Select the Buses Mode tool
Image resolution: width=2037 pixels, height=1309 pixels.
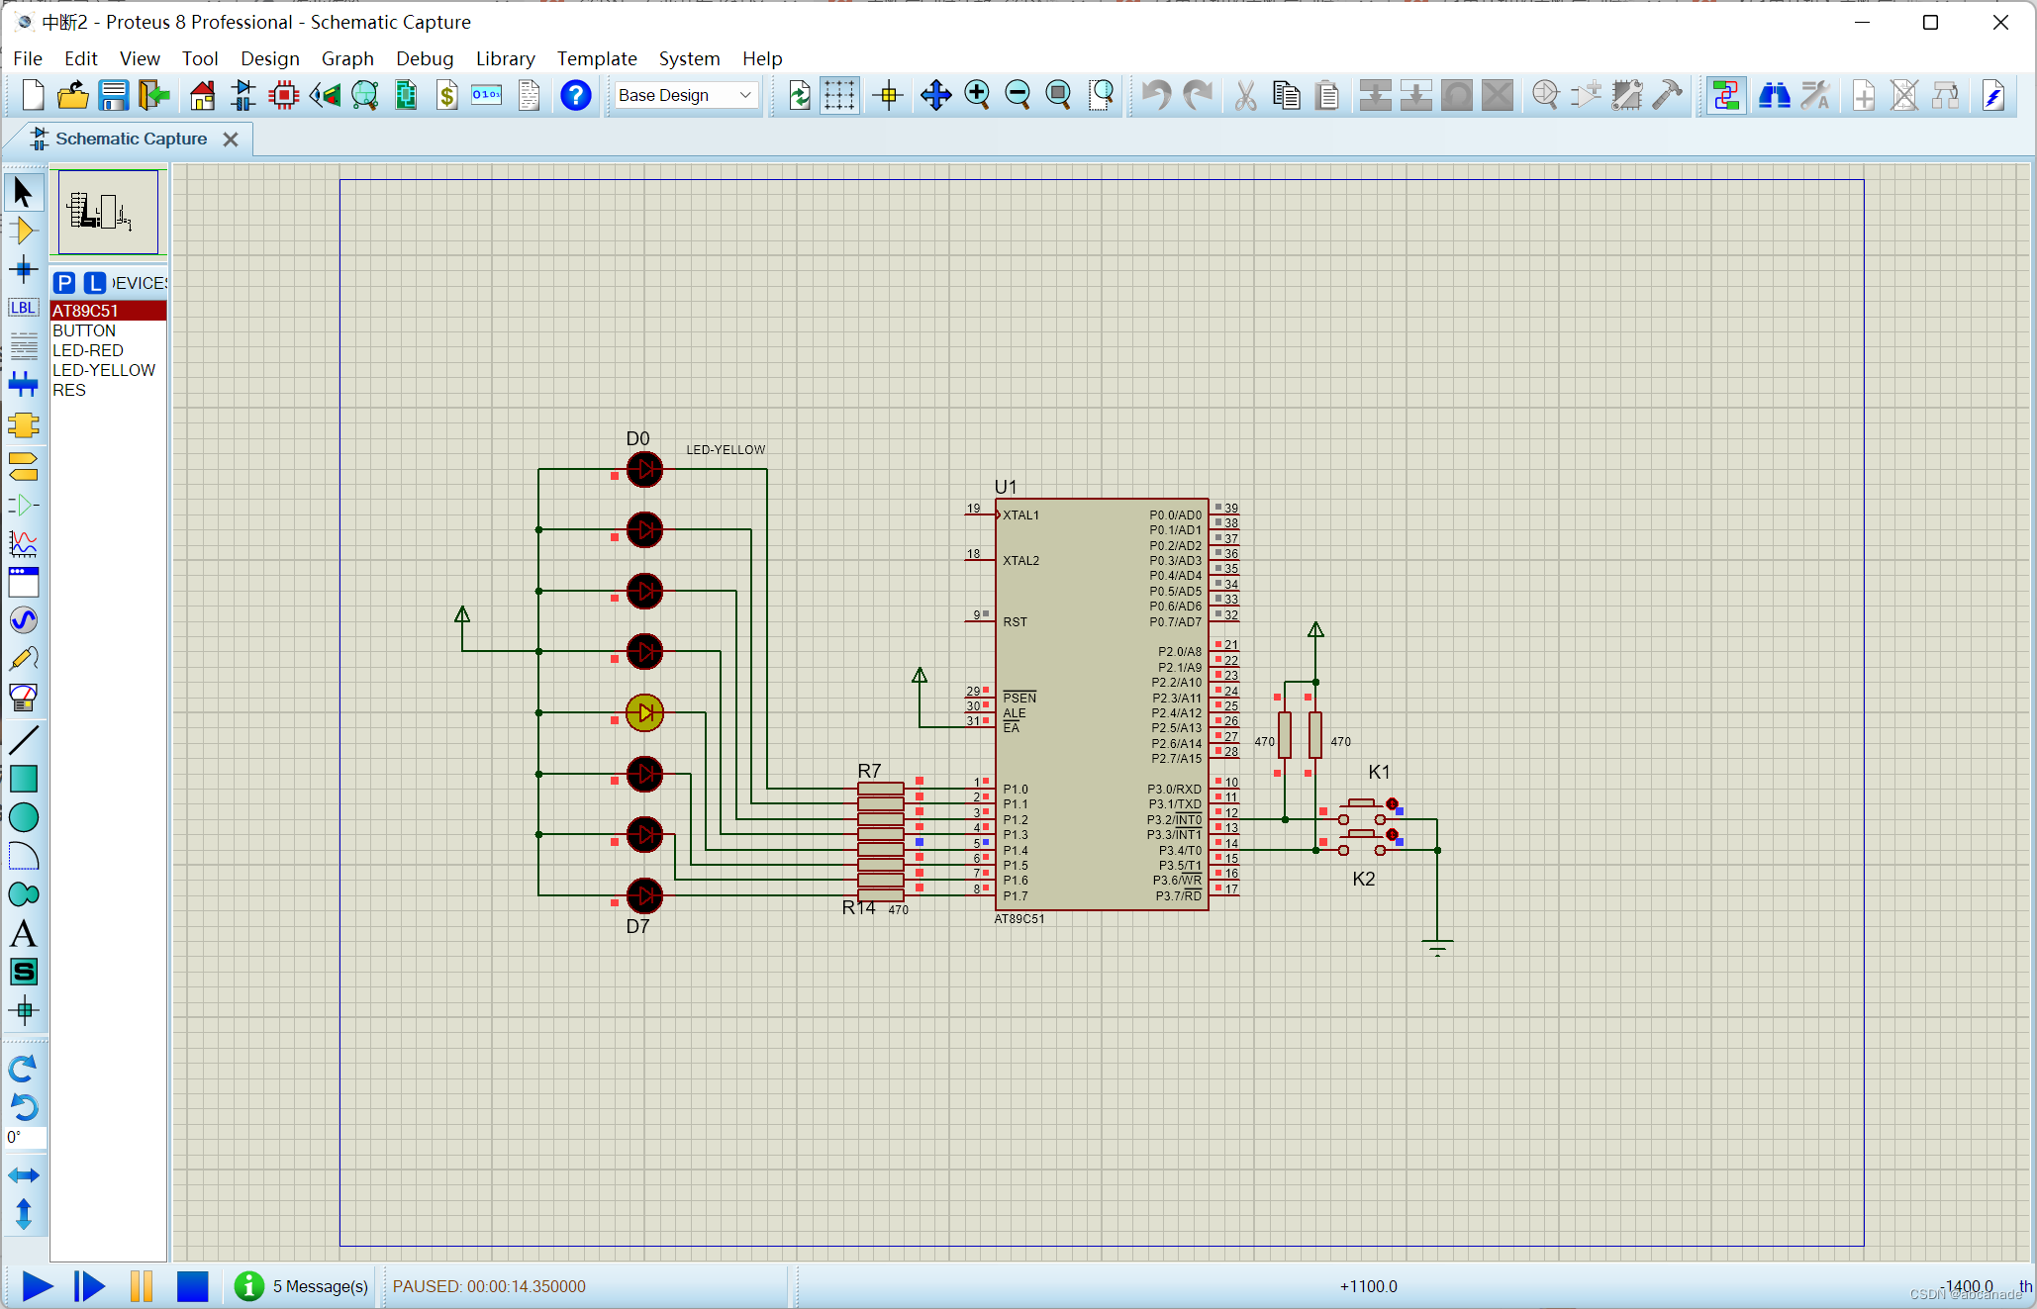click(24, 385)
